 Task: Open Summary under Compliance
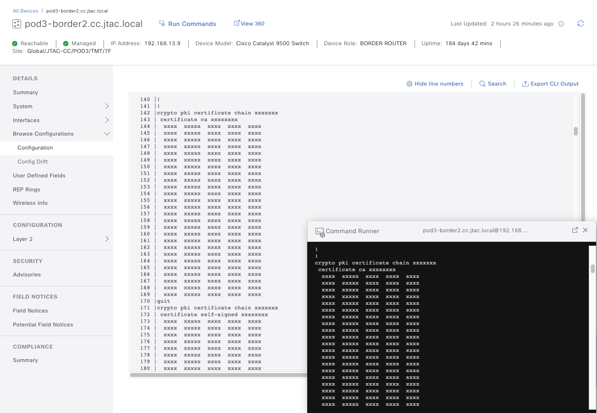pos(26,360)
